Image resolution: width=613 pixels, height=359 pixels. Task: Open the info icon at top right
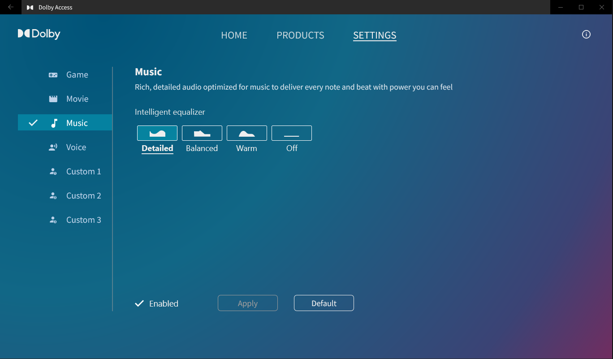[586, 35]
